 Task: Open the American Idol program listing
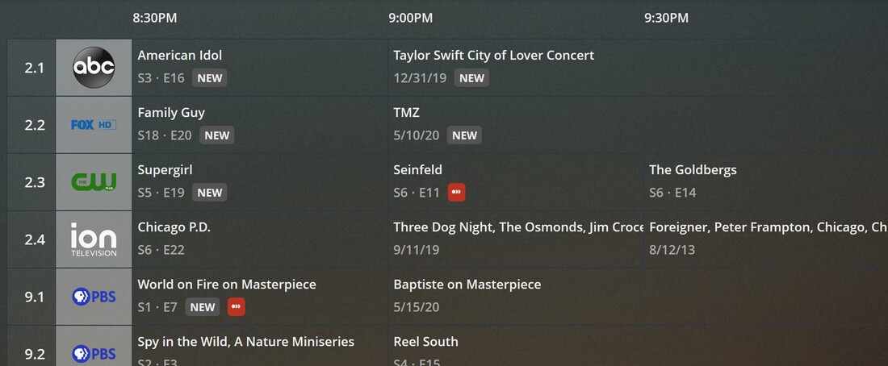point(258,68)
